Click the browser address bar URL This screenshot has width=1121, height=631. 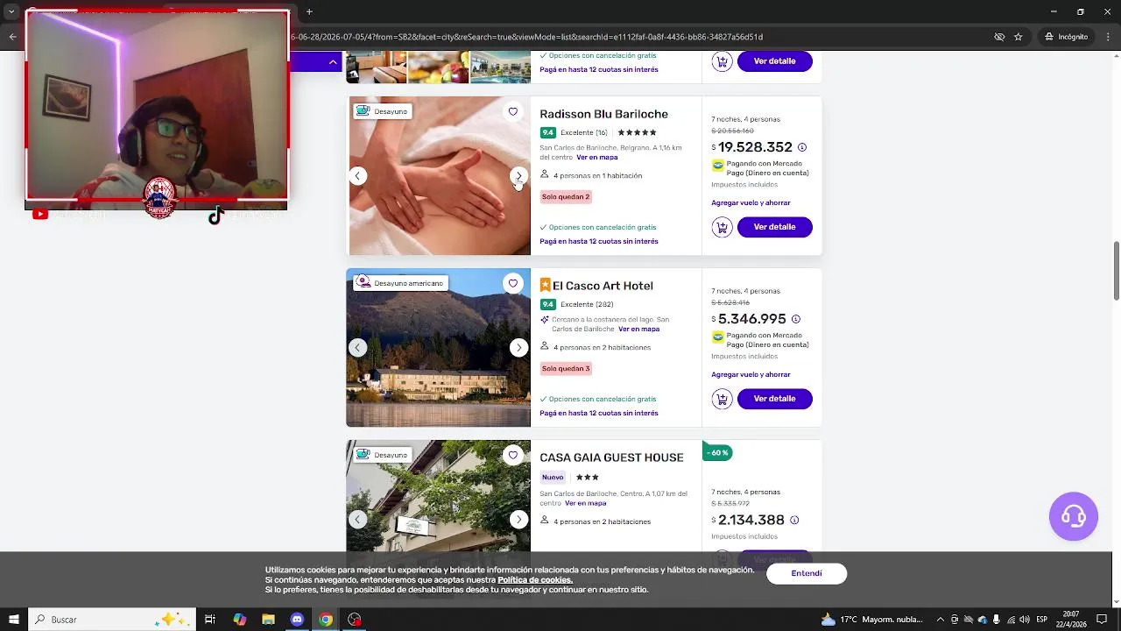pyautogui.click(x=525, y=37)
